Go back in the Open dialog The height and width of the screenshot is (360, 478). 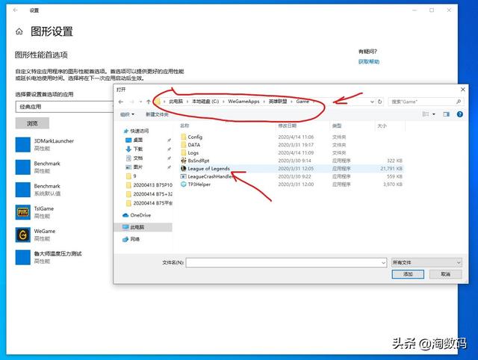click(121, 102)
